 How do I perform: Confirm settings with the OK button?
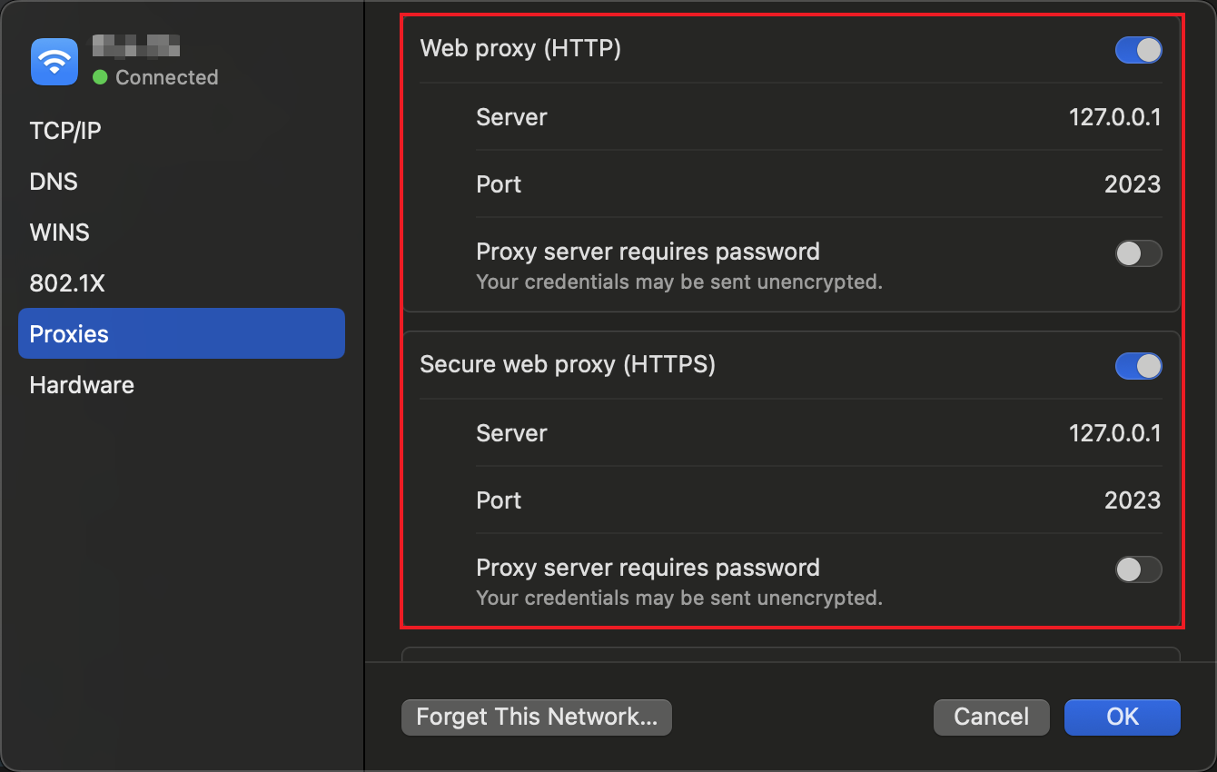1123,717
